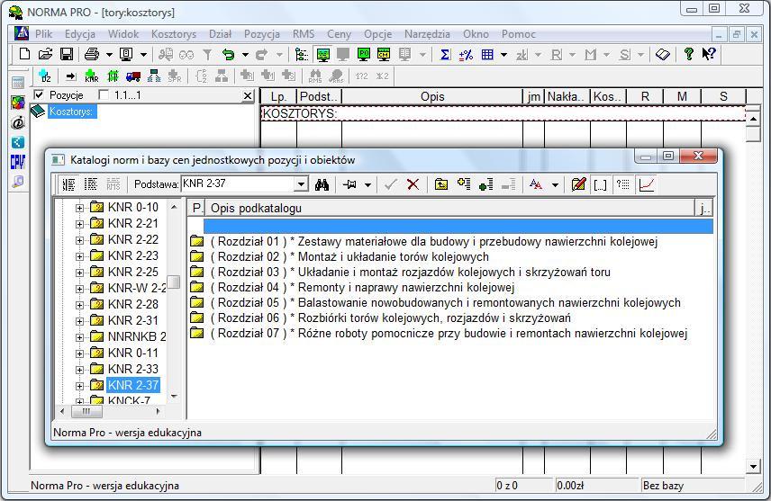Show the tree structure view icon
The height and width of the screenshot is (501, 771).
tap(302, 54)
